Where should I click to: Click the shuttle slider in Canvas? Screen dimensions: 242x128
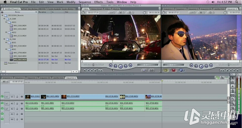click(x=229, y=65)
